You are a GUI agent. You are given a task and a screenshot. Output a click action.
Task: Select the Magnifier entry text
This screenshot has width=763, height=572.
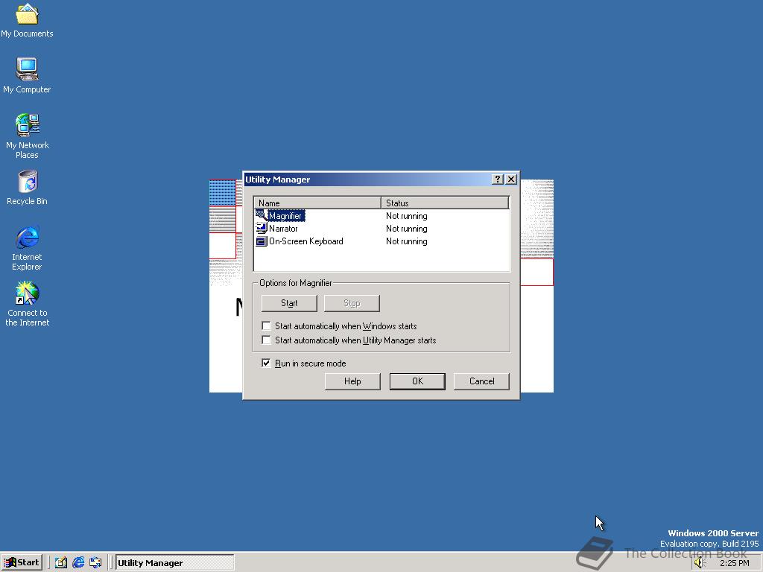[285, 216]
